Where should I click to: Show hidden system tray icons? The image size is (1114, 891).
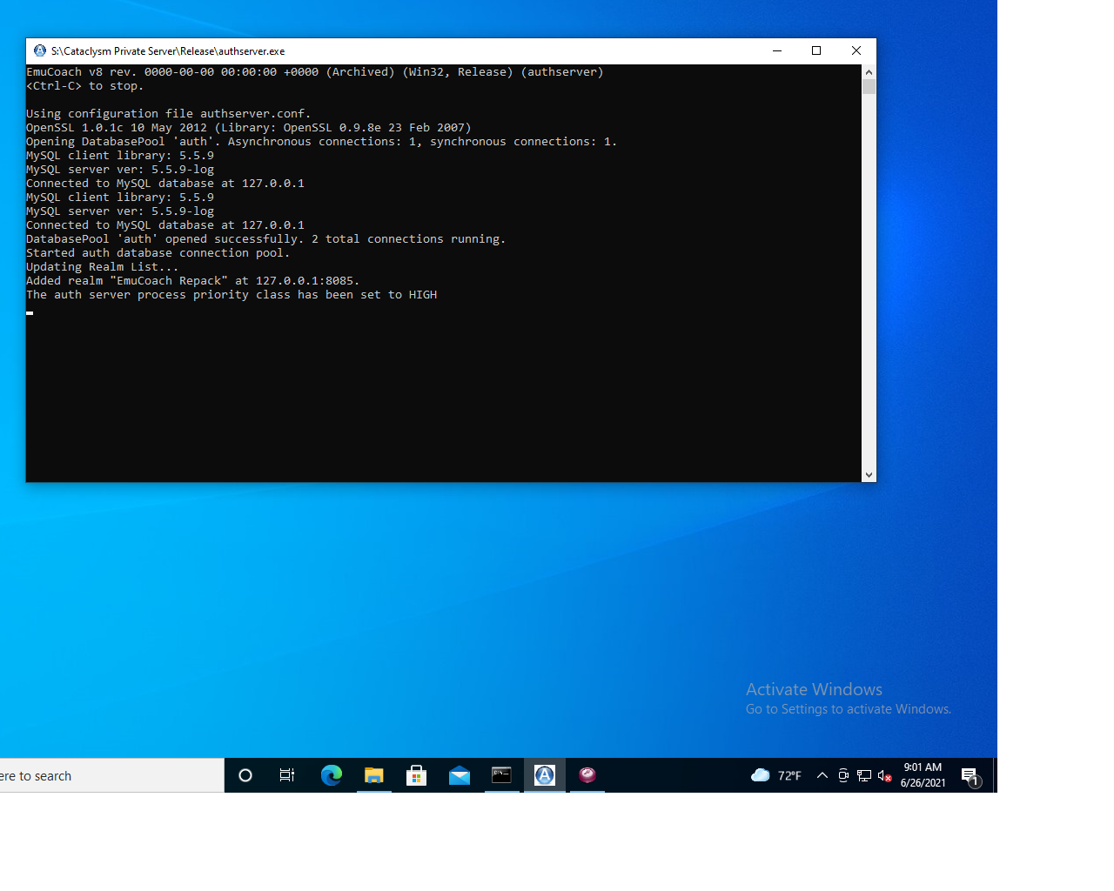(x=822, y=775)
